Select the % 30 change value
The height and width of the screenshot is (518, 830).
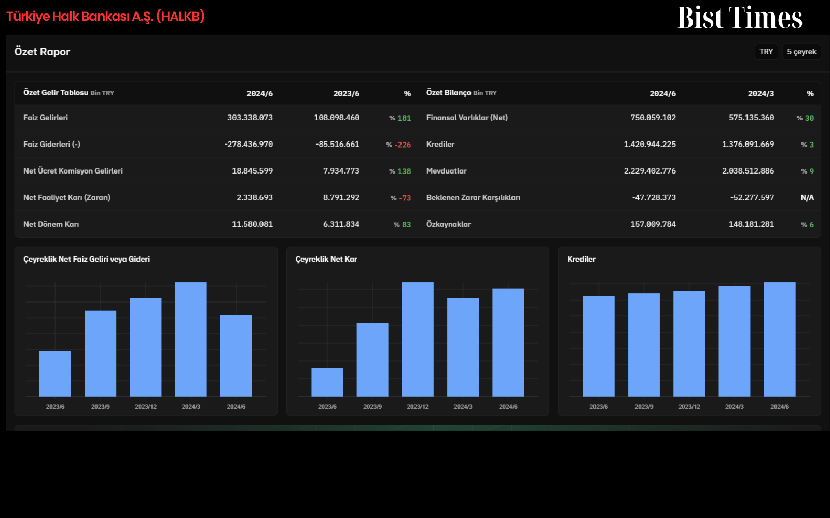coord(805,118)
